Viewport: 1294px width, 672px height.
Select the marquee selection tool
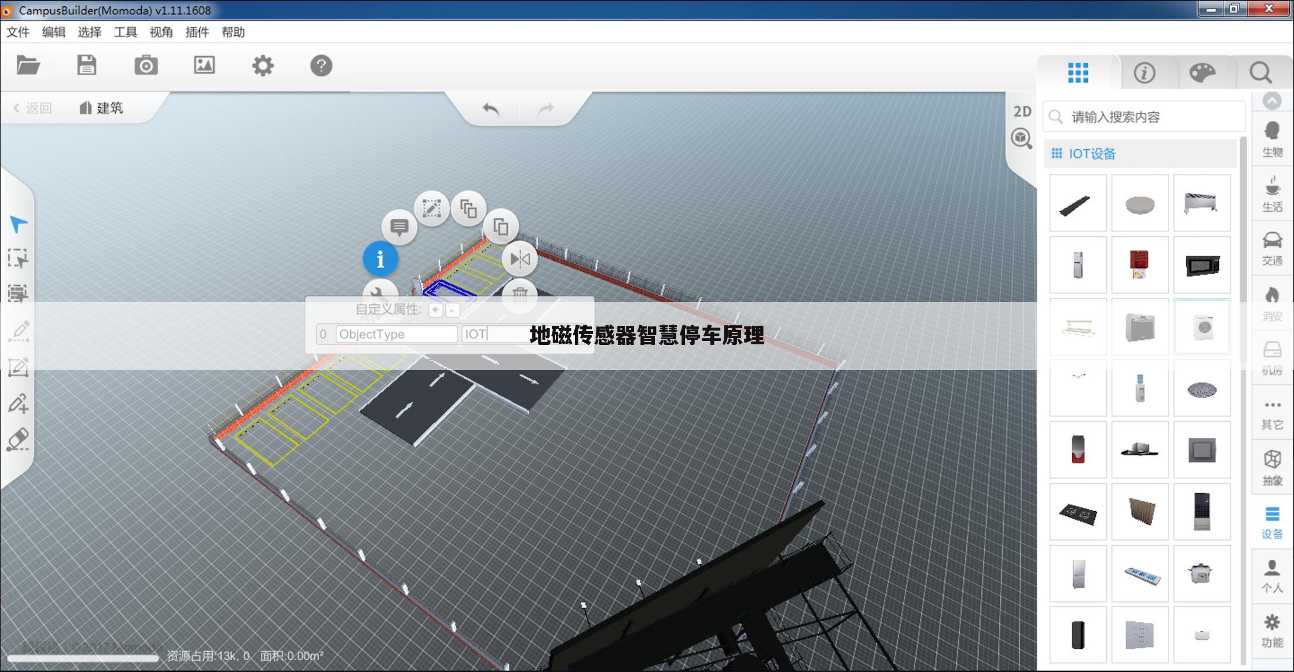18,259
